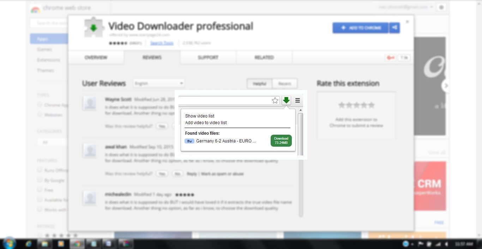
Task: Download the 73.24MB video file
Action: 281,141
